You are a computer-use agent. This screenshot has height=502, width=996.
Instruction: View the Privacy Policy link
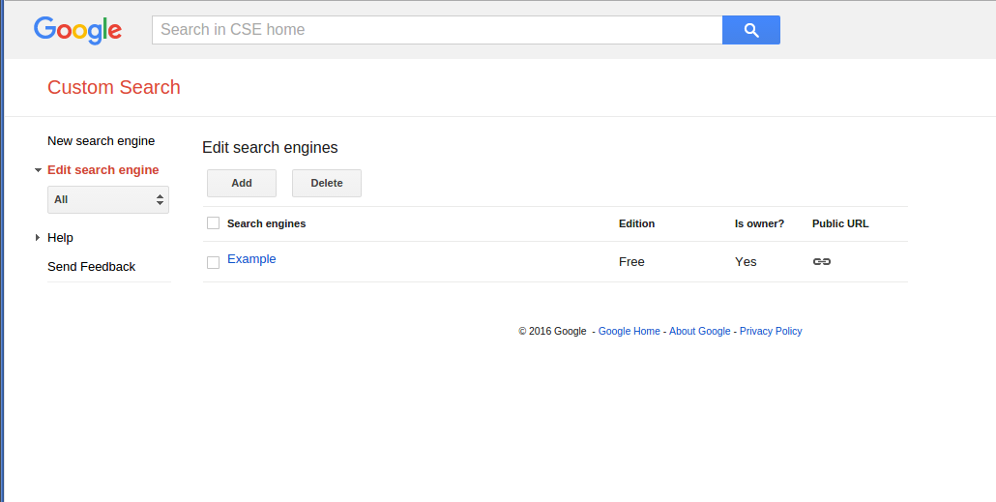click(771, 331)
